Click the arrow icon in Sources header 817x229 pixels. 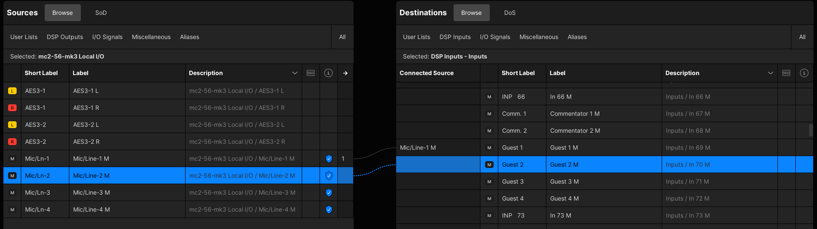pos(345,73)
